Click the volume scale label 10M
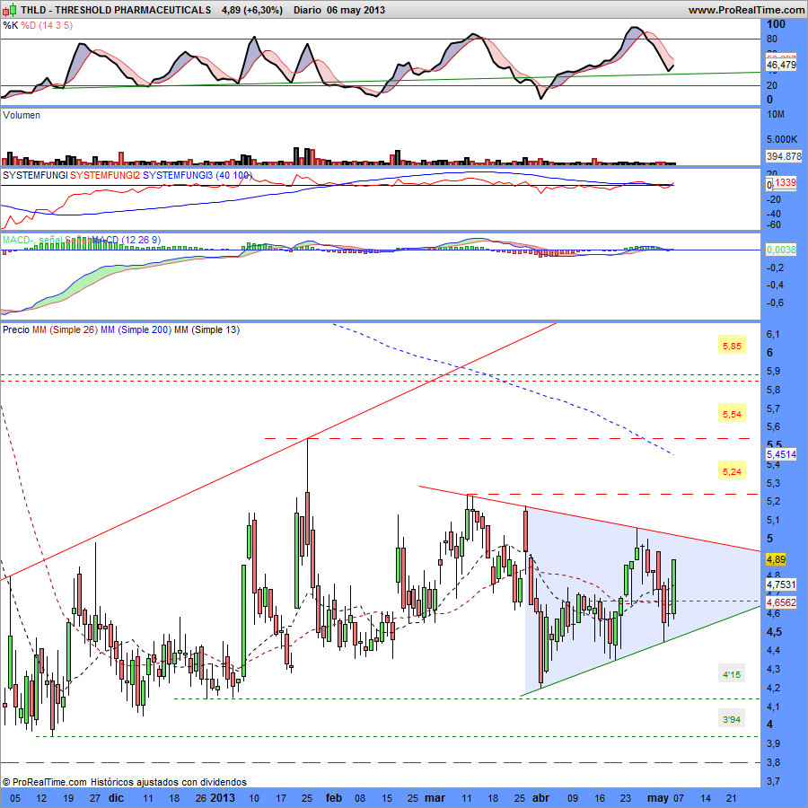The height and width of the screenshot is (808, 808). 776,114
